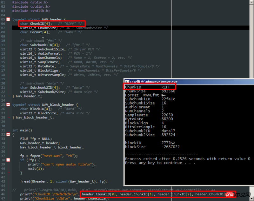The height and width of the screenshot is (201, 254).
Task: Click the line "char Format[4];"
Action: (x=35, y=32)
